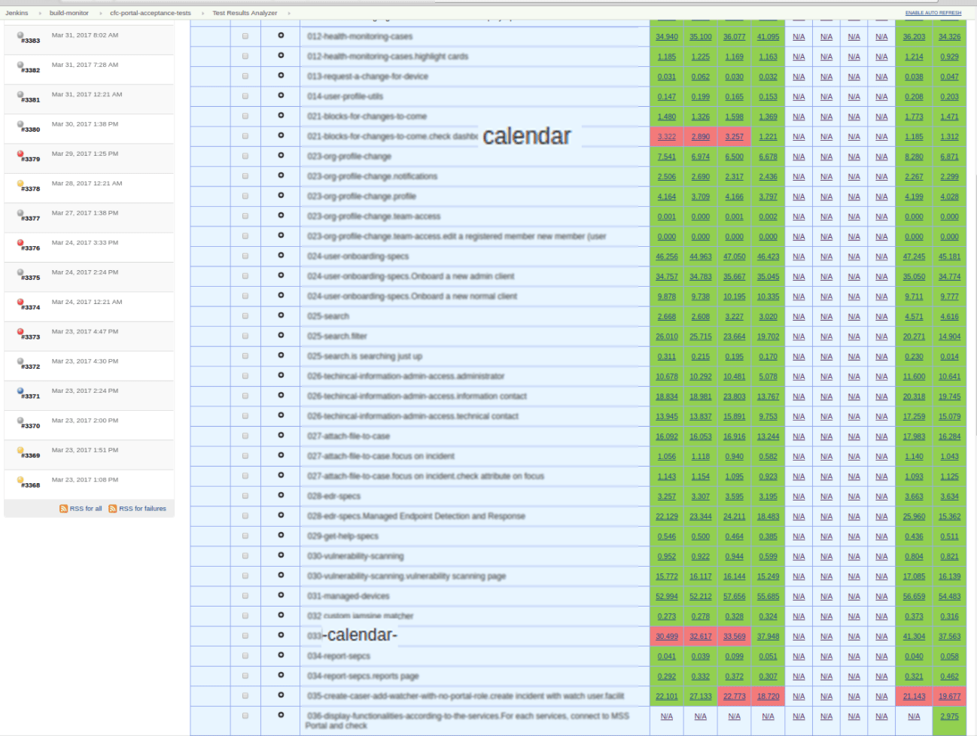The height and width of the screenshot is (736, 977).
Task: Click the orange RSS for all feed icon
Action: tap(64, 509)
